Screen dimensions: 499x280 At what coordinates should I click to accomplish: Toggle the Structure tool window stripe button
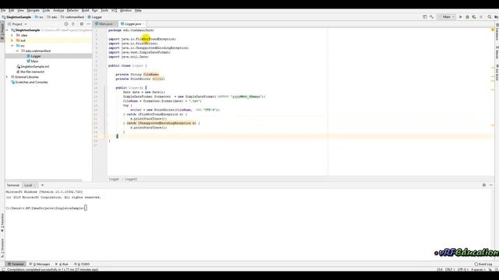tap(2, 247)
